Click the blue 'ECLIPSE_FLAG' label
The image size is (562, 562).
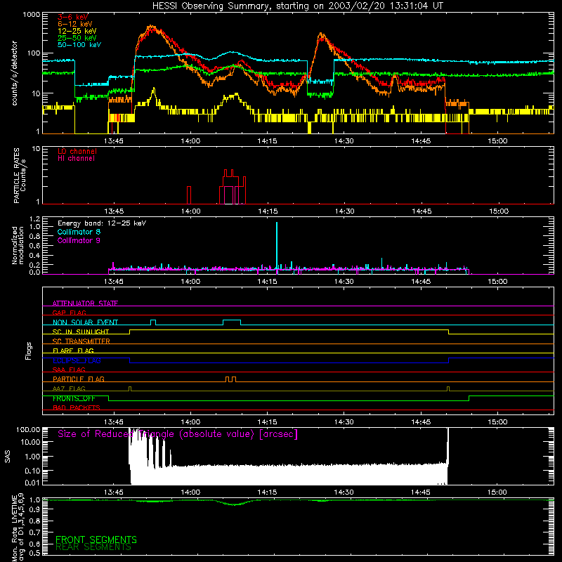(77, 360)
